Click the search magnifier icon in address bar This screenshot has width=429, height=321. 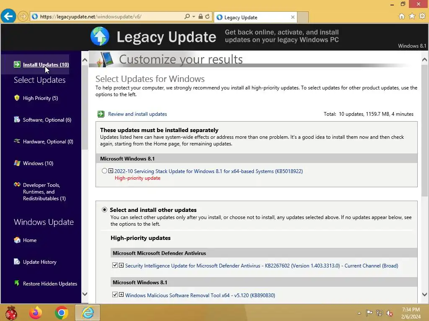point(187,17)
